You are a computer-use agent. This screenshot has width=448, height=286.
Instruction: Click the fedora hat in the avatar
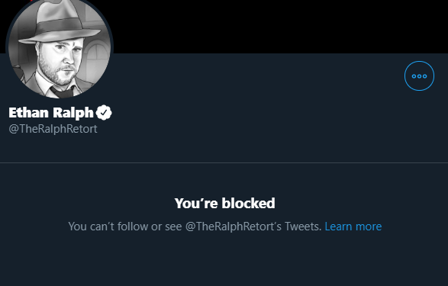[60, 23]
